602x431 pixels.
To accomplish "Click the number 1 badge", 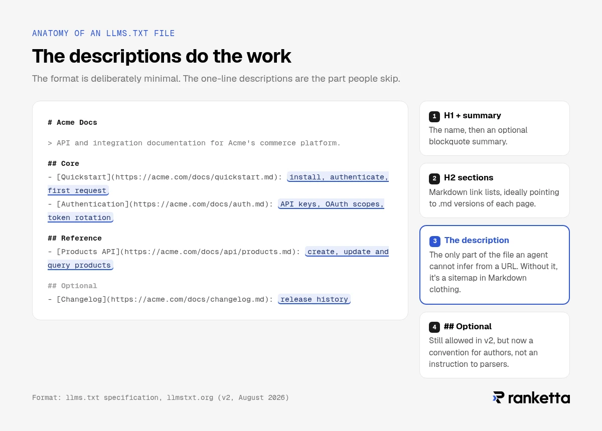I will (434, 116).
